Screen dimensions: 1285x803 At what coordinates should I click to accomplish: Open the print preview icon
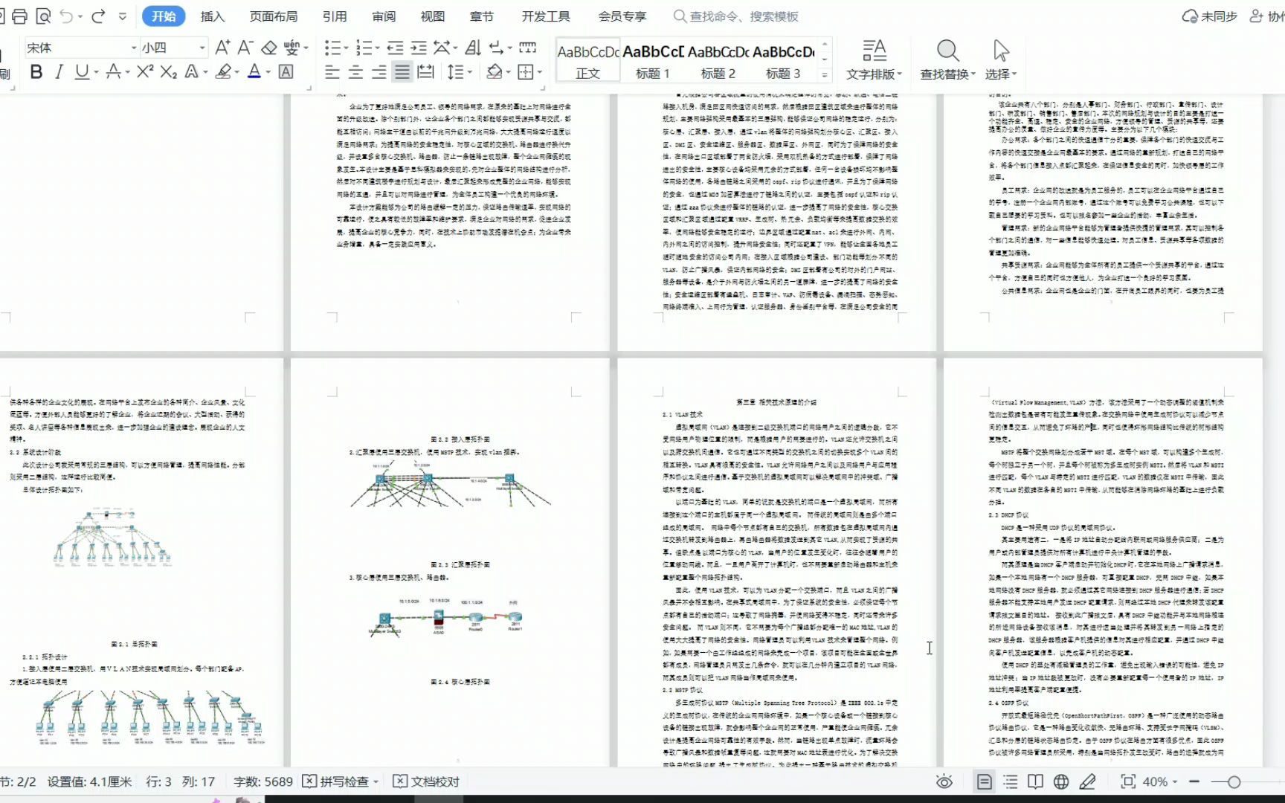[x=43, y=15]
